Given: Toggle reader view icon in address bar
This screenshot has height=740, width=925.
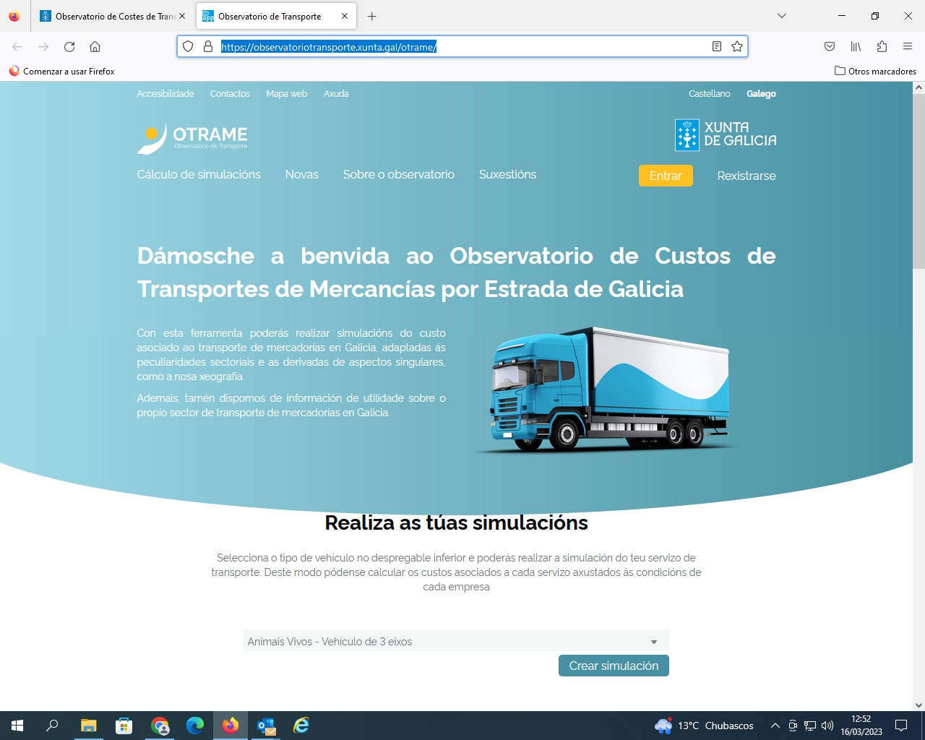Looking at the screenshot, I should 717,47.
